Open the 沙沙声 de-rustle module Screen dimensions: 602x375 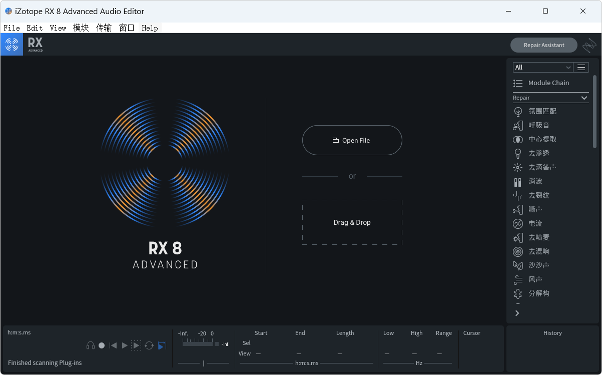pyautogui.click(x=550, y=265)
